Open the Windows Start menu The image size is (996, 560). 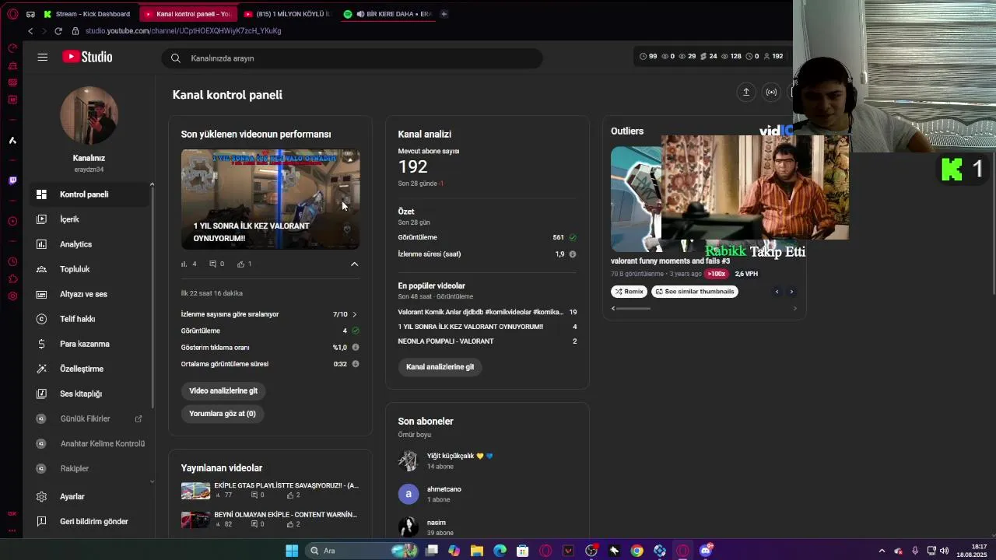(x=292, y=551)
